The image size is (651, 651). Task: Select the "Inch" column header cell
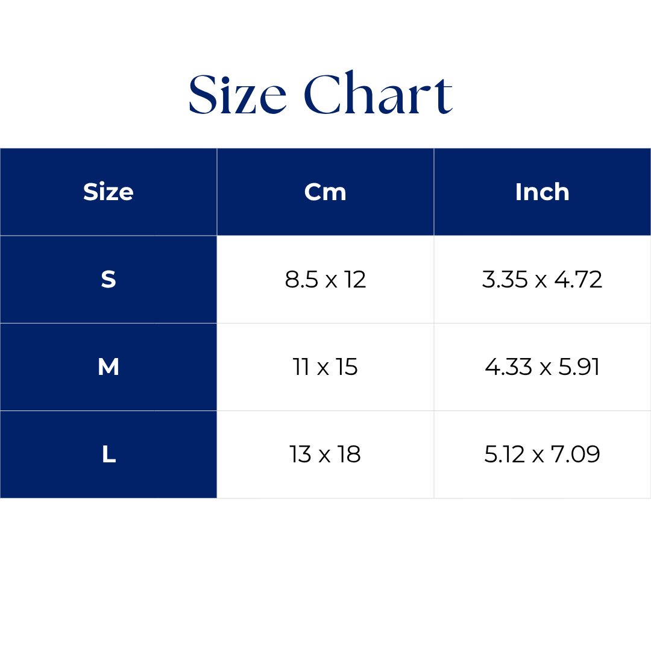click(x=542, y=192)
